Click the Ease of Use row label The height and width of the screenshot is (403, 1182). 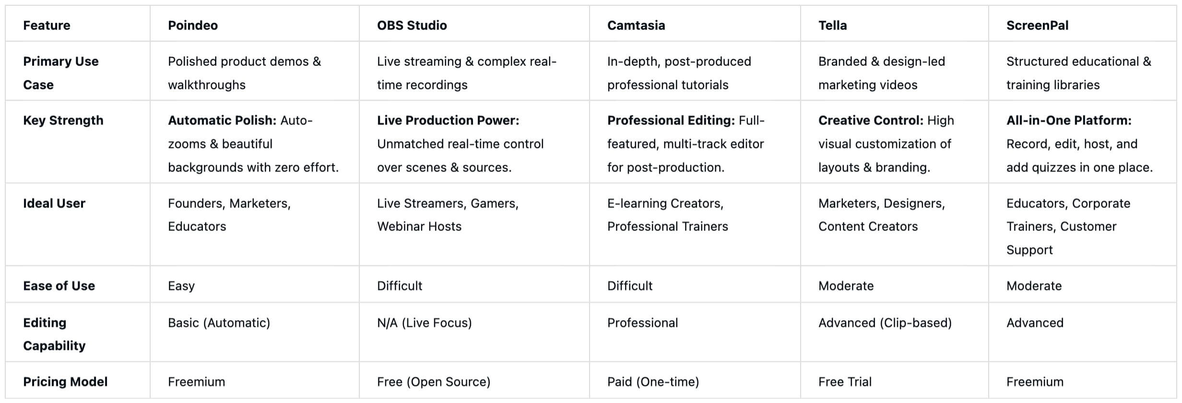(59, 286)
